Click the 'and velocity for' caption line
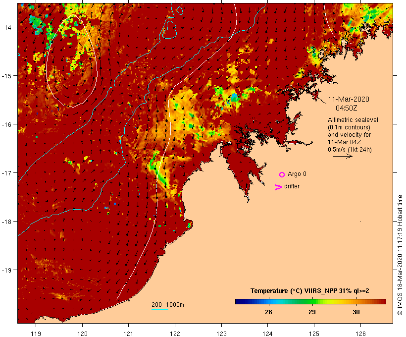The height and width of the screenshot is (337, 406). [x=349, y=135]
